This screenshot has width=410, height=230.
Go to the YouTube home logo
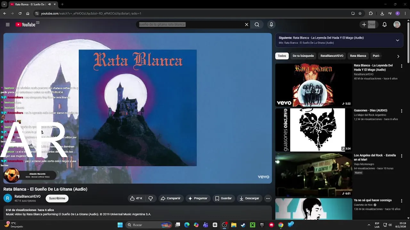(25, 25)
